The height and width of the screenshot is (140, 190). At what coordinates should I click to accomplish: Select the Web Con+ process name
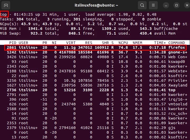tap(178, 57)
